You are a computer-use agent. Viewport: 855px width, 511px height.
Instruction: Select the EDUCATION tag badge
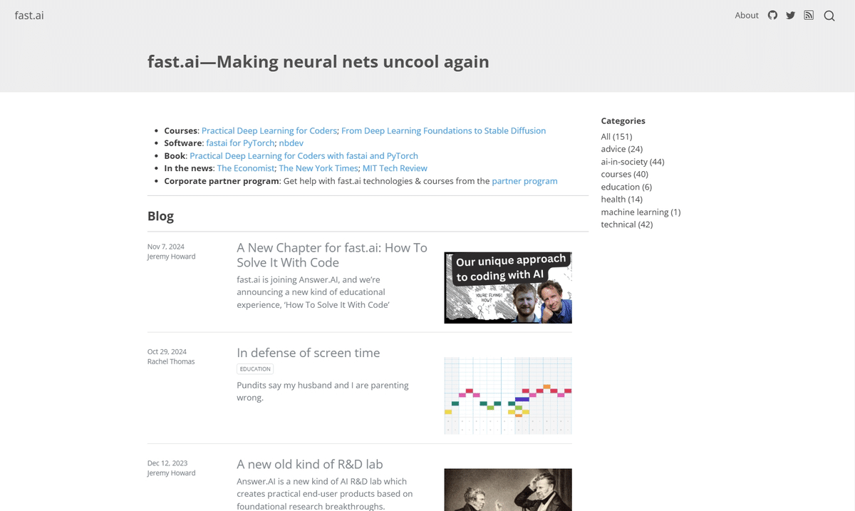coord(255,369)
